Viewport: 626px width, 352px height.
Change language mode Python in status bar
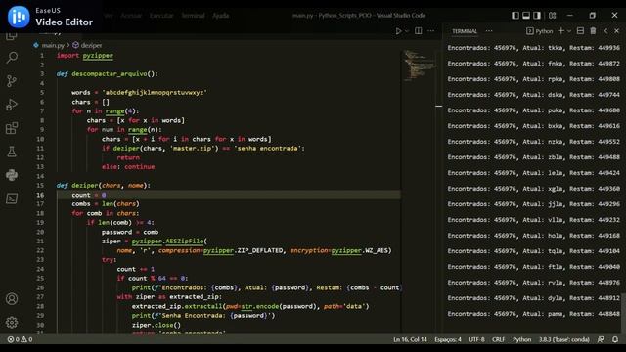point(521,339)
